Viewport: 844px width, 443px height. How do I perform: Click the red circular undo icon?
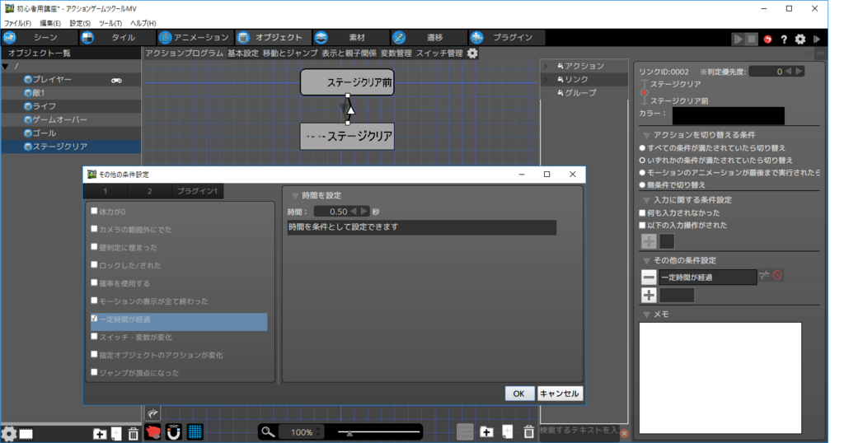767,39
